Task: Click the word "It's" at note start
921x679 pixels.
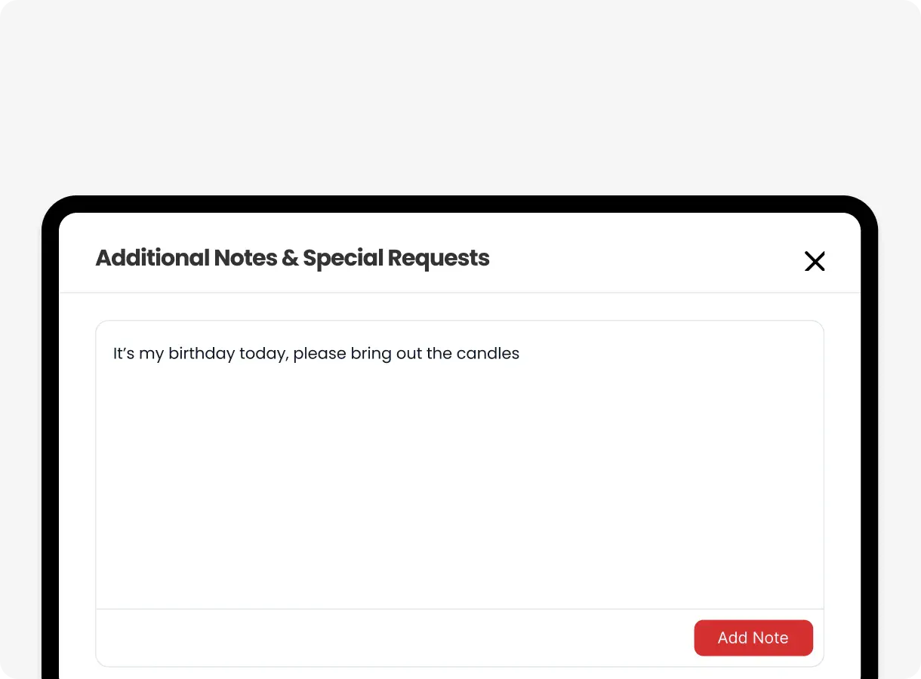Action: click(124, 354)
